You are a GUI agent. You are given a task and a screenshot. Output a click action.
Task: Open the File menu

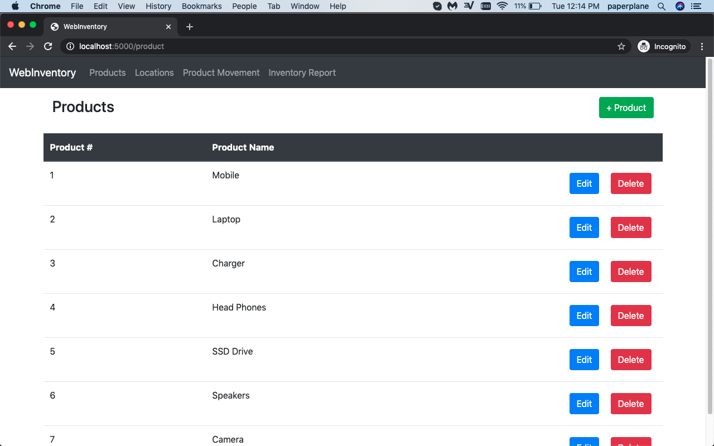77,6
